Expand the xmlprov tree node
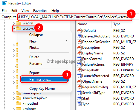This screenshot has height=110, width=139. [x=14, y=109]
